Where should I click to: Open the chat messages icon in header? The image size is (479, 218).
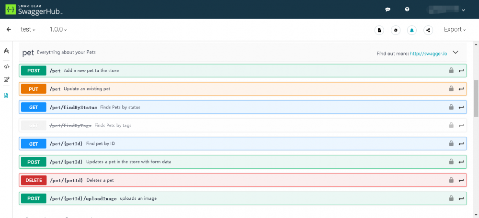click(x=388, y=10)
